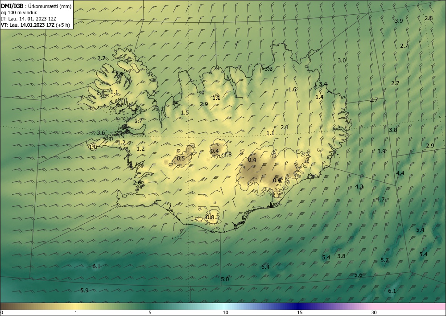Viewport: 446px width, 316px height.
Task: Click the 4.4 value on the map
Action: coord(400,173)
